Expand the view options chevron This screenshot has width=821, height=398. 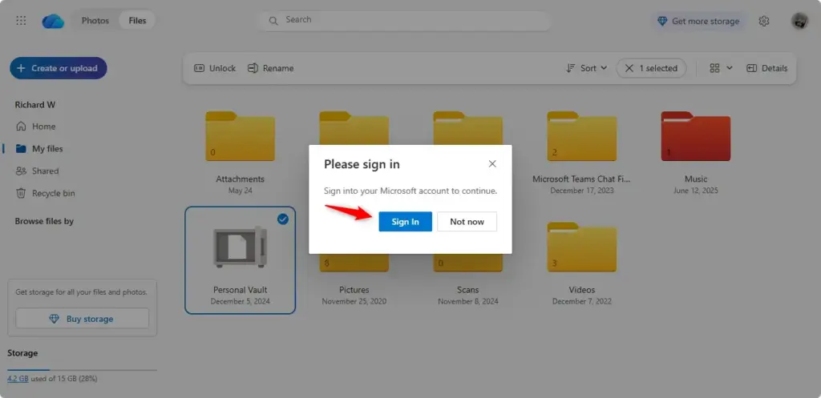tap(730, 68)
